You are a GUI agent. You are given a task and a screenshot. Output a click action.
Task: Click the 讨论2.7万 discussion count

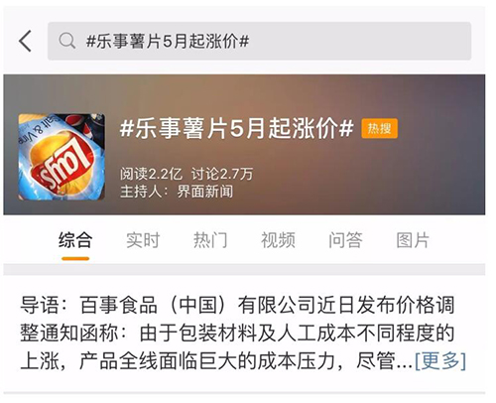point(222,174)
